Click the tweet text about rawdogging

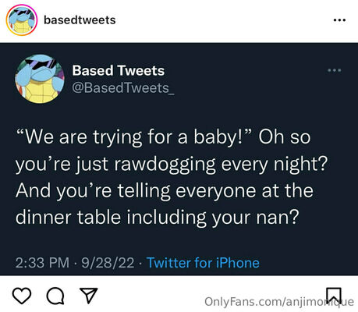click(x=172, y=177)
